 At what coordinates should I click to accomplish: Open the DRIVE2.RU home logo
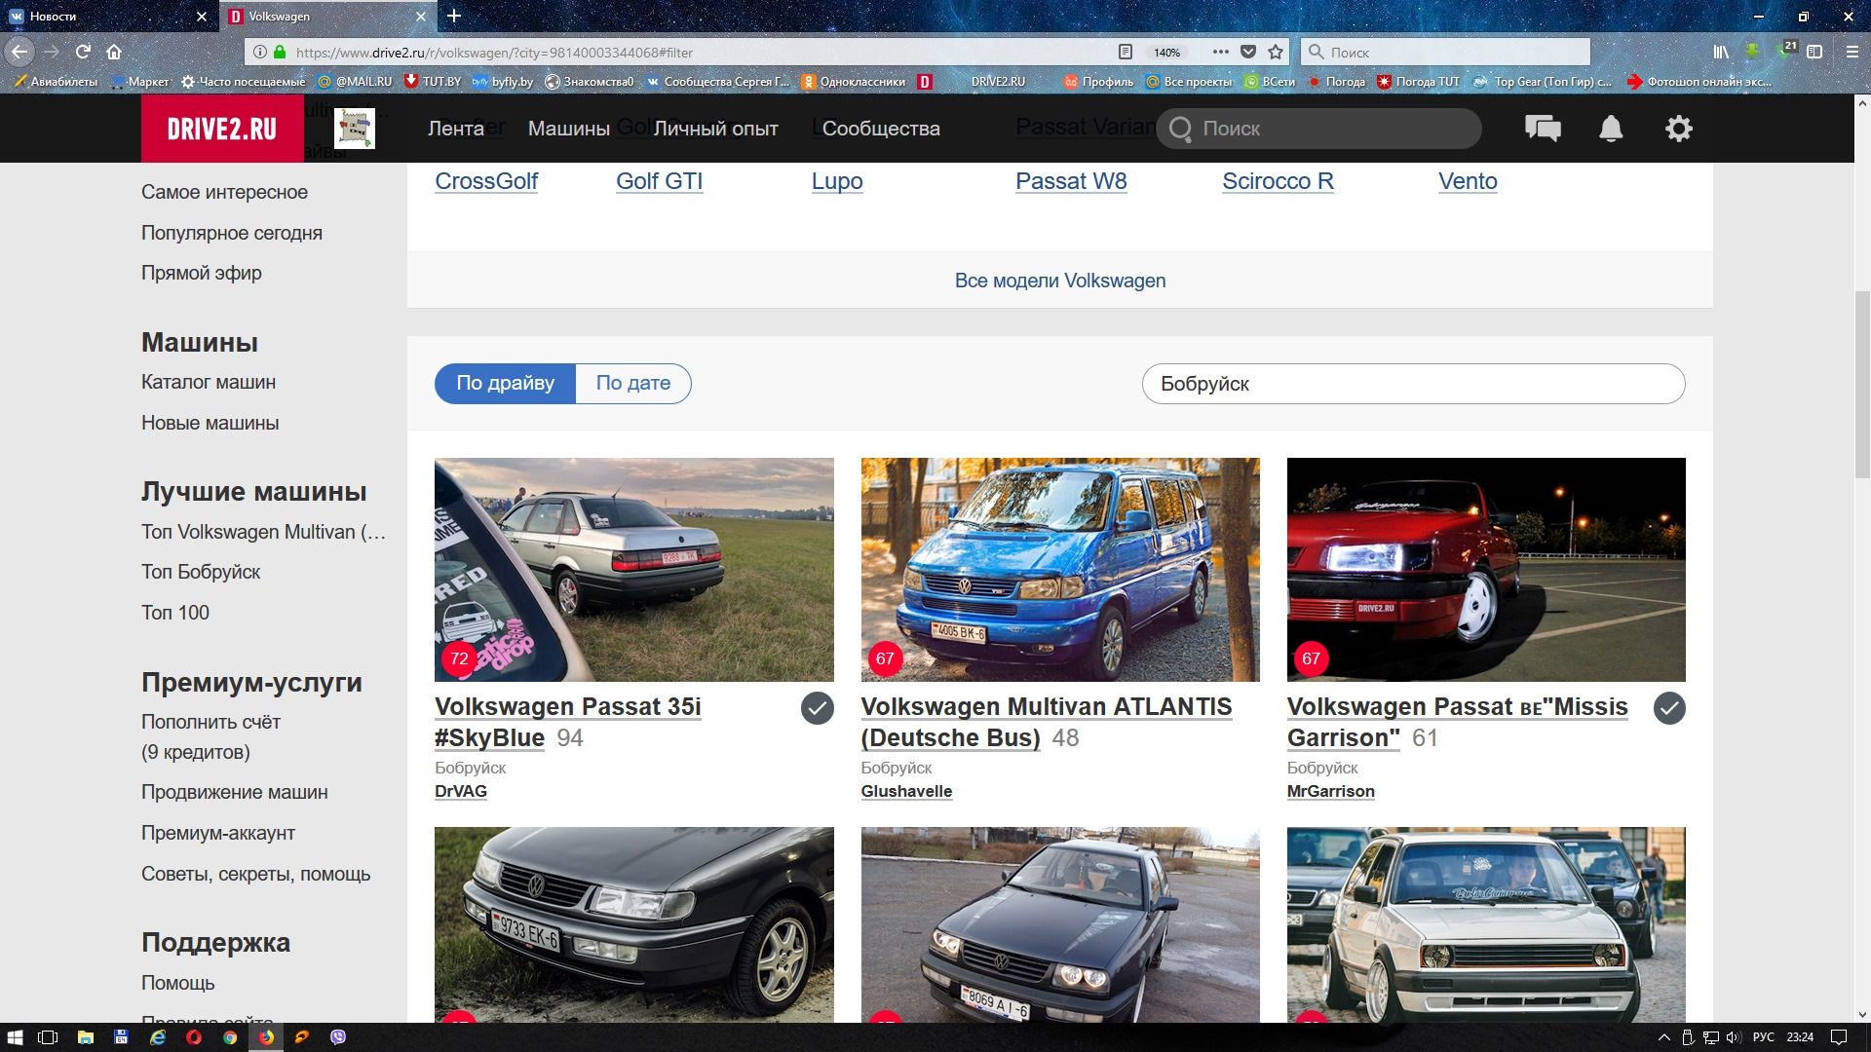tap(222, 129)
